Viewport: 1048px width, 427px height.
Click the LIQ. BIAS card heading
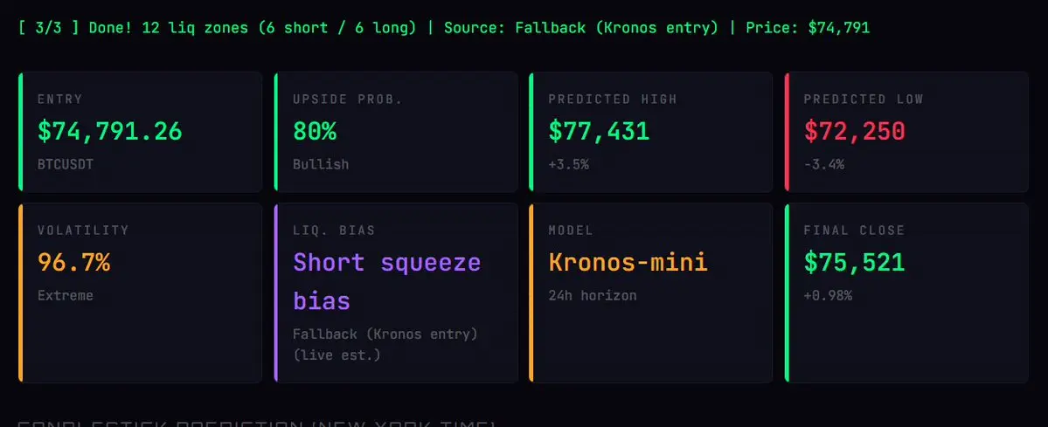click(334, 231)
